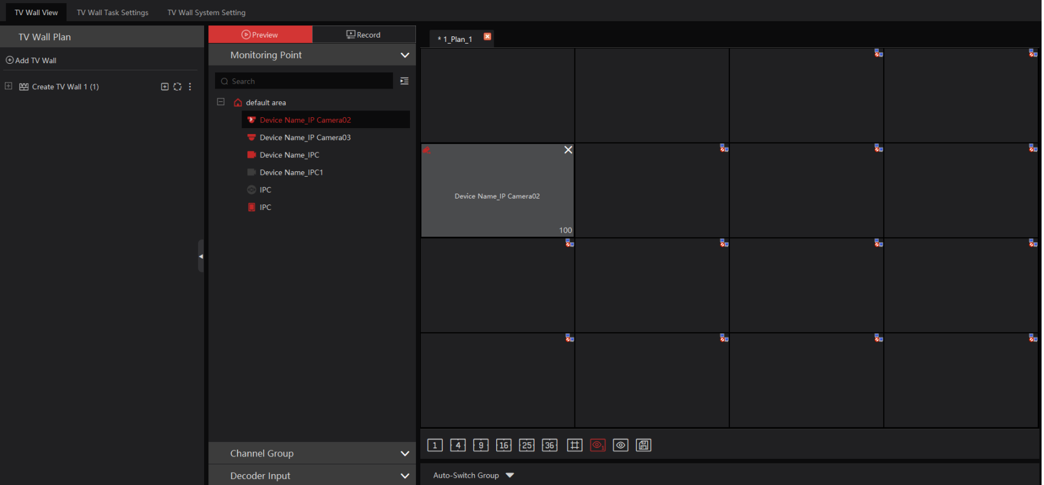Open the custom grid layout icon

[x=575, y=446]
